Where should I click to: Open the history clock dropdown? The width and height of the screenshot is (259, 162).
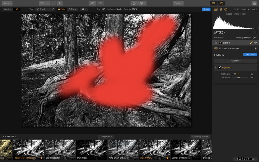tap(142, 3)
